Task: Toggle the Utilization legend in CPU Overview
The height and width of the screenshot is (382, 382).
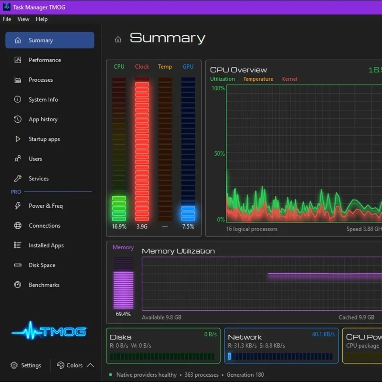Action: click(223, 79)
